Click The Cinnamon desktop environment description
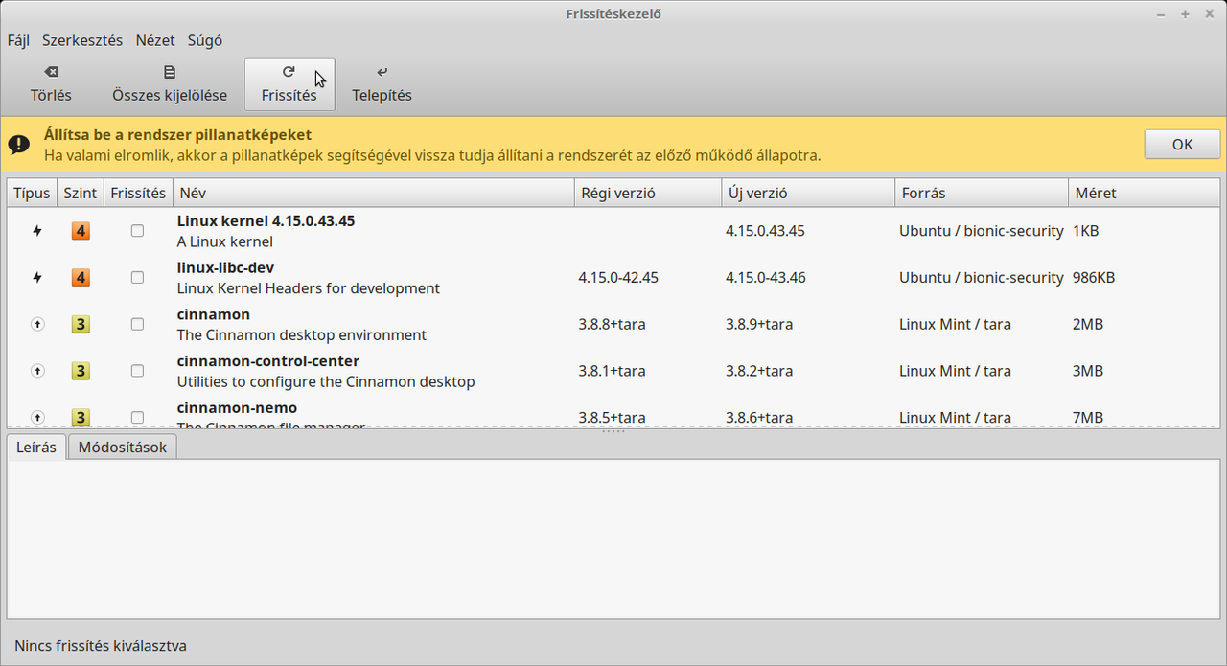This screenshot has width=1227, height=666. tap(302, 335)
